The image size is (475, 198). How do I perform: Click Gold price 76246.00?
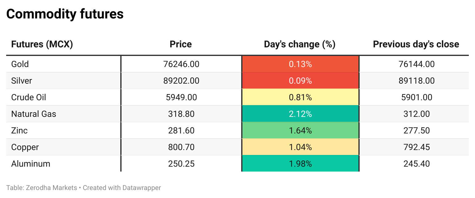(x=181, y=64)
